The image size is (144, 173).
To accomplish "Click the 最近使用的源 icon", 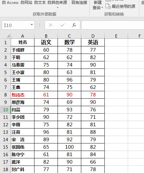I will click(x=108, y=6).
